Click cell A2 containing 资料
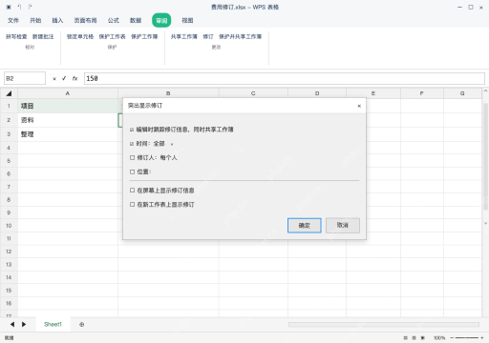The image size is (489, 343). (68, 120)
